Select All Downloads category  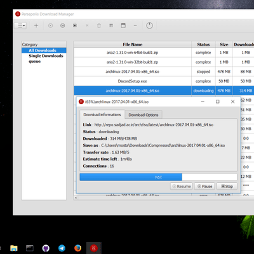pyautogui.click(x=44, y=50)
